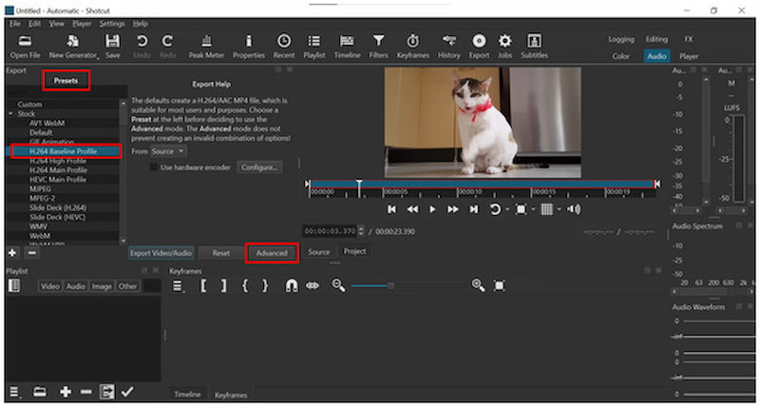The width and height of the screenshot is (760, 407).
Task: Adjust the keyframes zoom slider
Action: click(390, 285)
